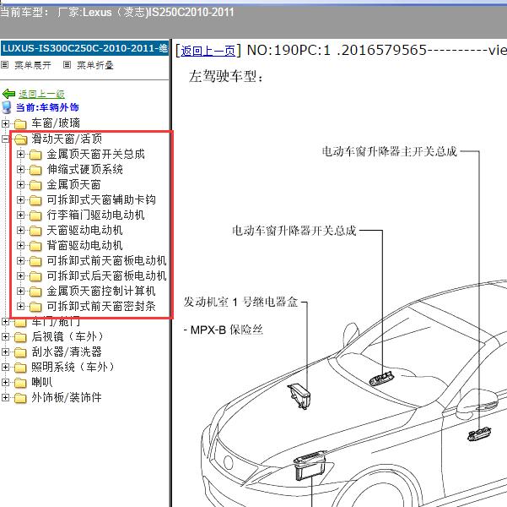Expand the 金属顶天窗开关总成 node
Viewport: 507px width, 507px height.
pos(20,154)
